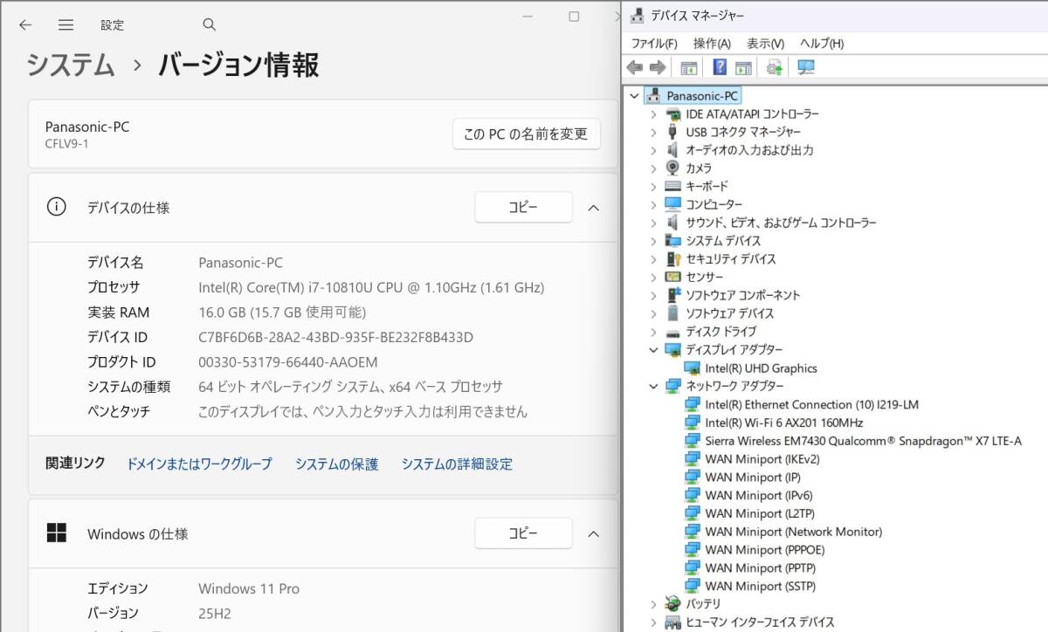Open the 表示(V) menu
Screen dimensions: 1048x632
(x=764, y=43)
